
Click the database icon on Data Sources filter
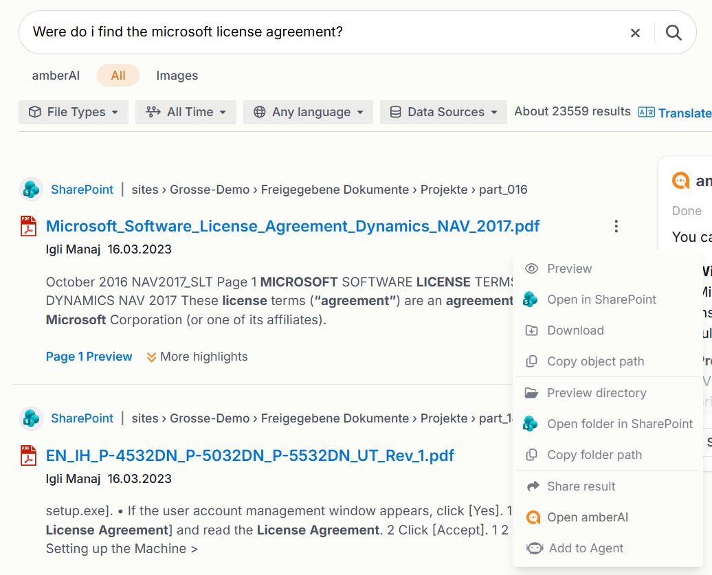point(395,112)
